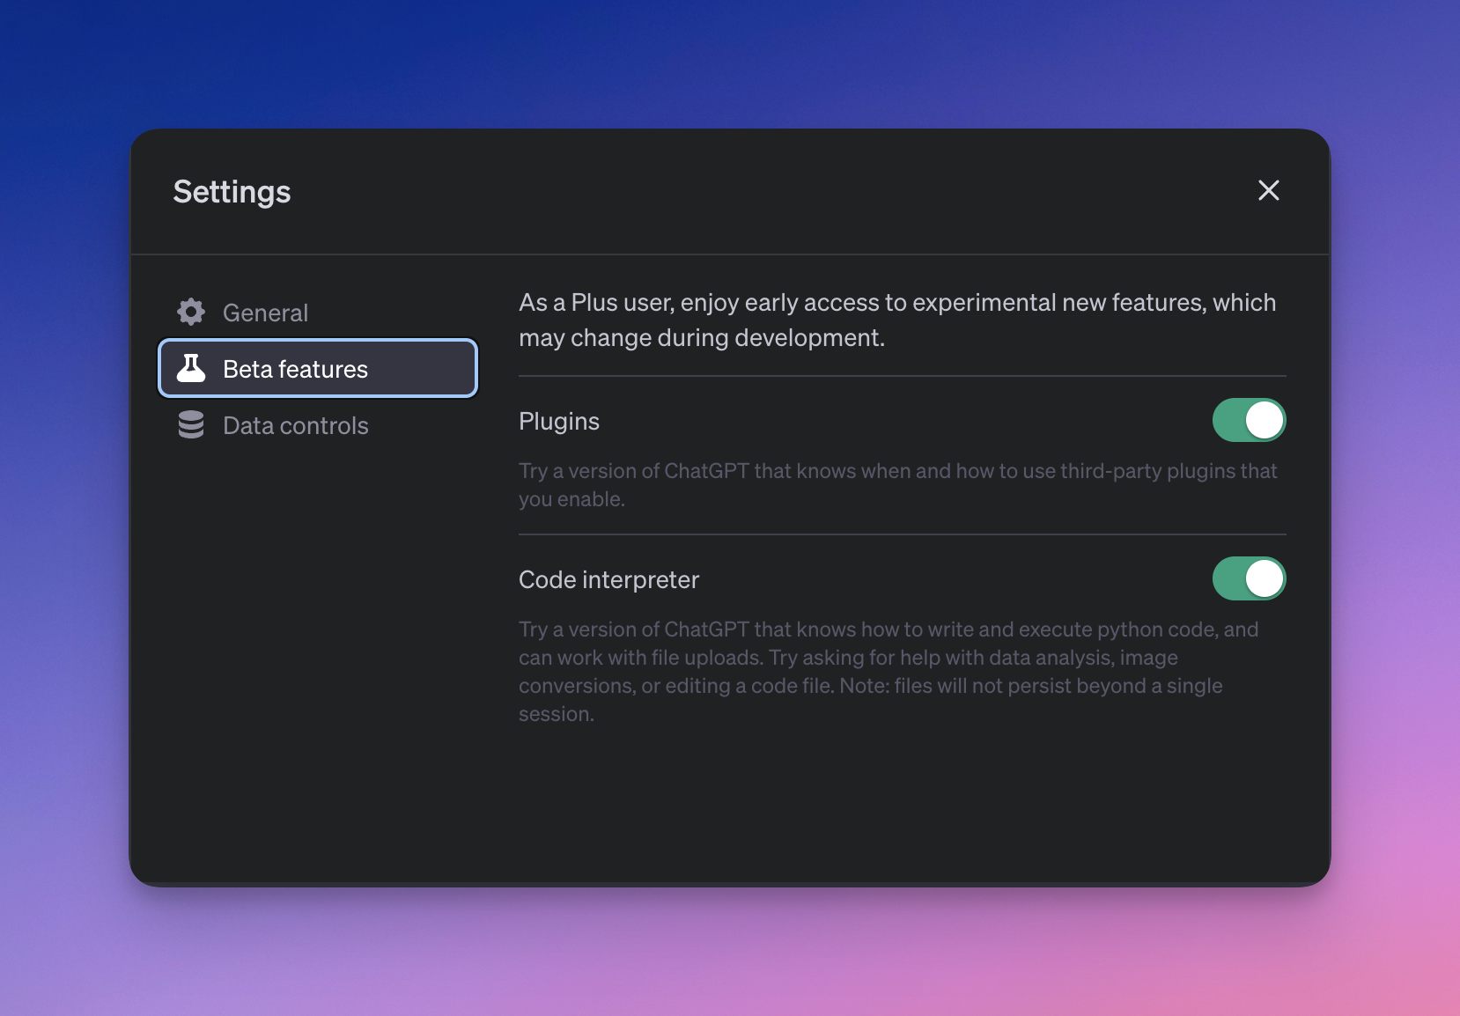Close the Settings dialog with the X
Screen dimensions: 1460x1016
(1268, 190)
